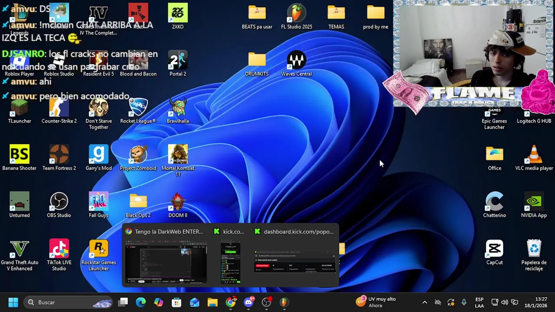This screenshot has width=555, height=312.
Task: Open the prod by me folder
Action: (x=375, y=16)
